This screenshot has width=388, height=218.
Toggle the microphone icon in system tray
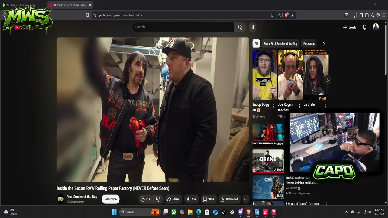tap(359, 212)
